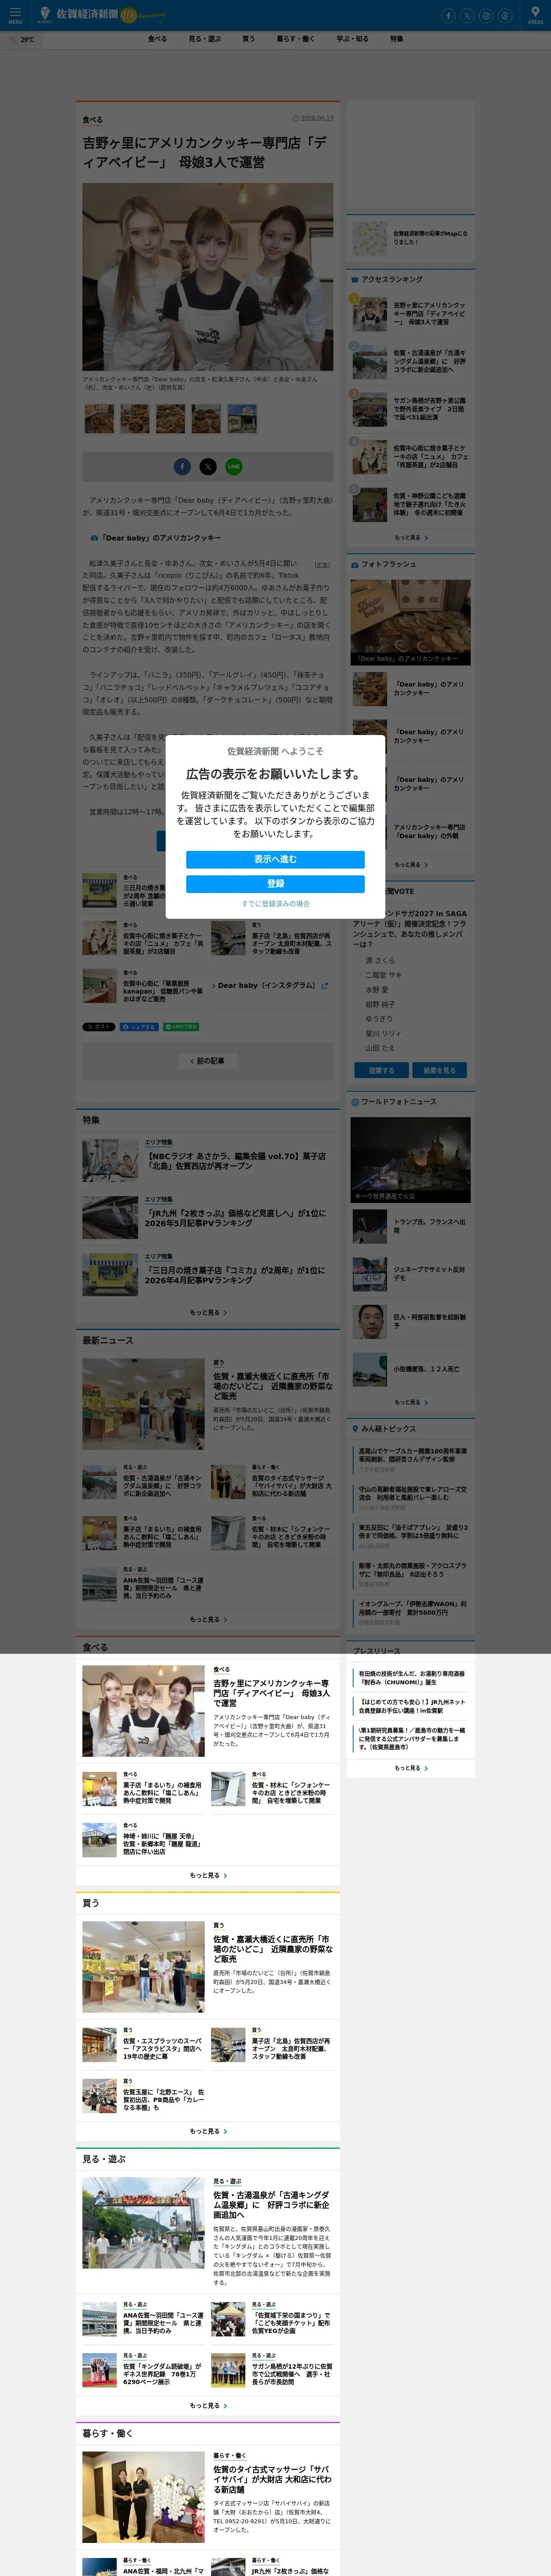Expand もっと見る under ワールドフォトニュース
The height and width of the screenshot is (2576, 551).
(x=410, y=1403)
